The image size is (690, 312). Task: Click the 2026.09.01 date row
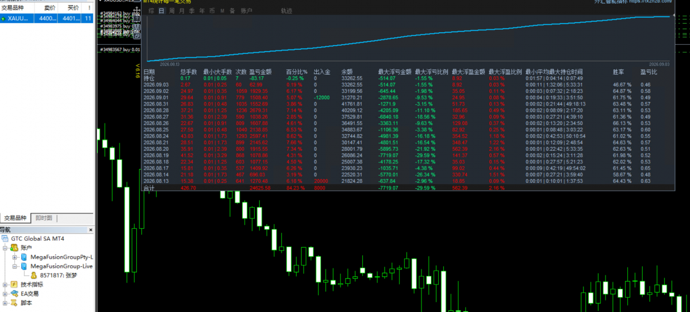(156, 97)
